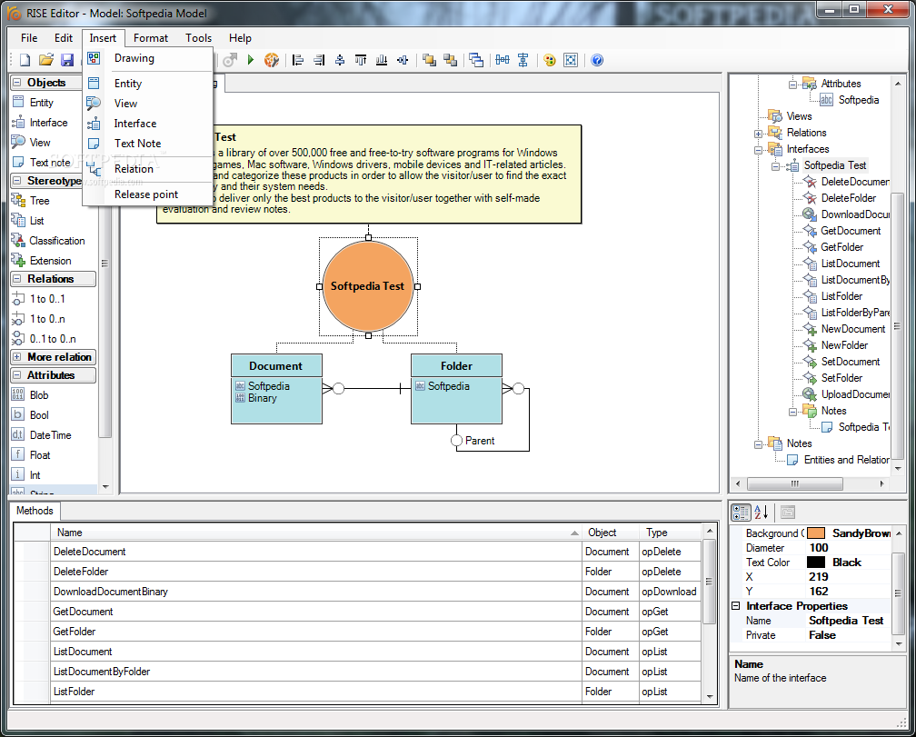
Task: Expand the Relations node in model tree
Action: click(x=758, y=134)
